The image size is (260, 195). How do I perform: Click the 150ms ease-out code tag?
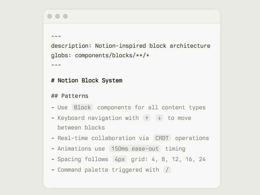(135, 149)
